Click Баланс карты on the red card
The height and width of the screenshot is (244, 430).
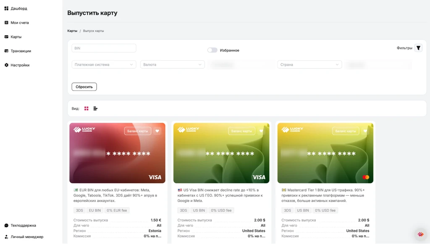coord(137,131)
